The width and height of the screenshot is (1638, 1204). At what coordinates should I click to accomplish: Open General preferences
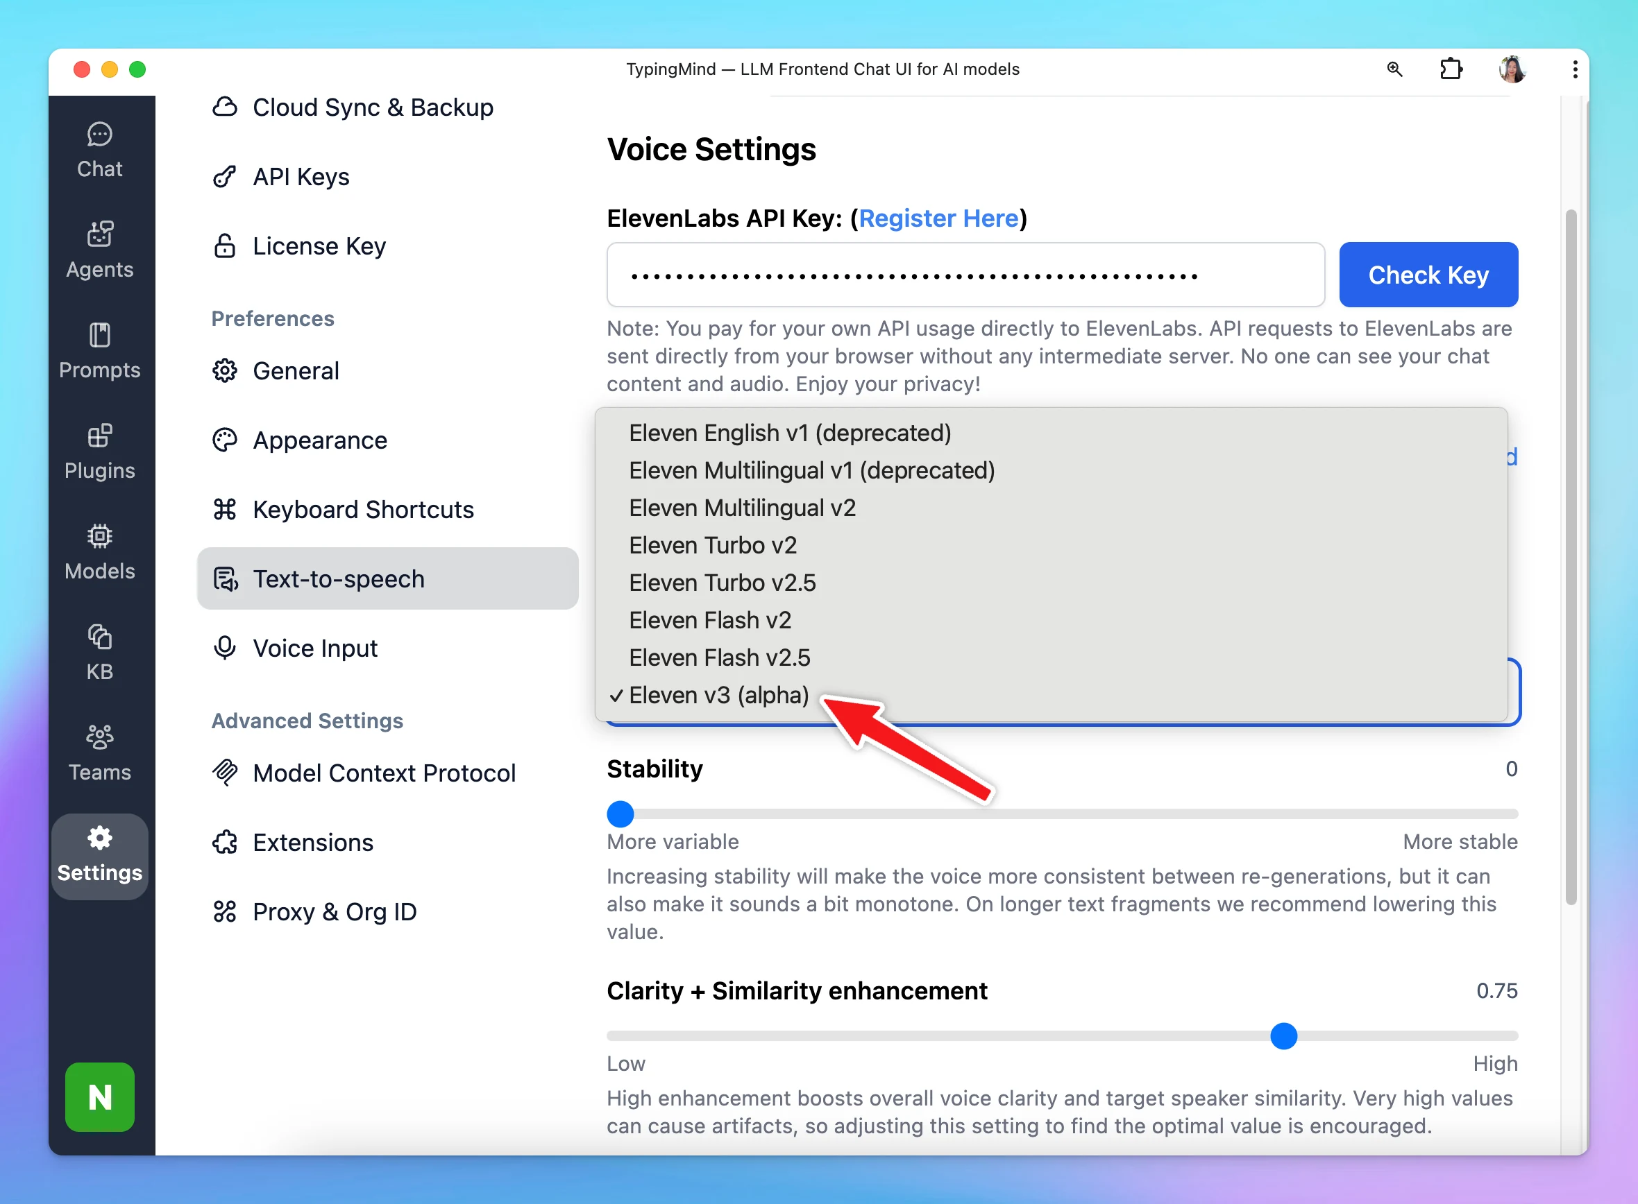point(276,371)
